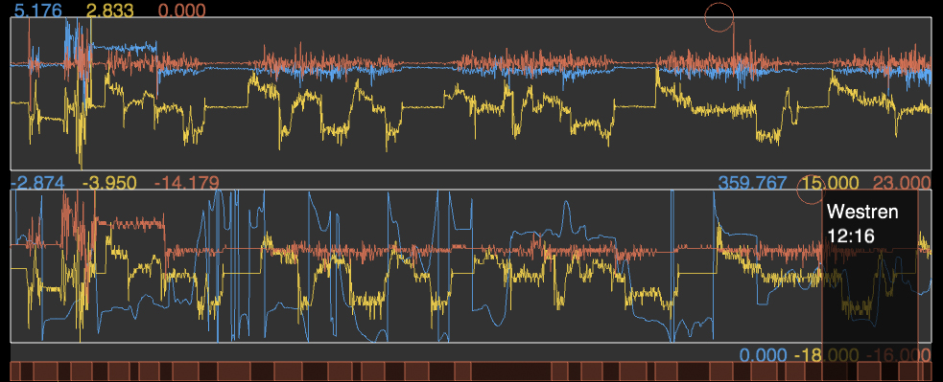Click the red circle marker beside the 15.000 value
Image resolution: width=943 pixels, height=382 pixels.
click(810, 190)
